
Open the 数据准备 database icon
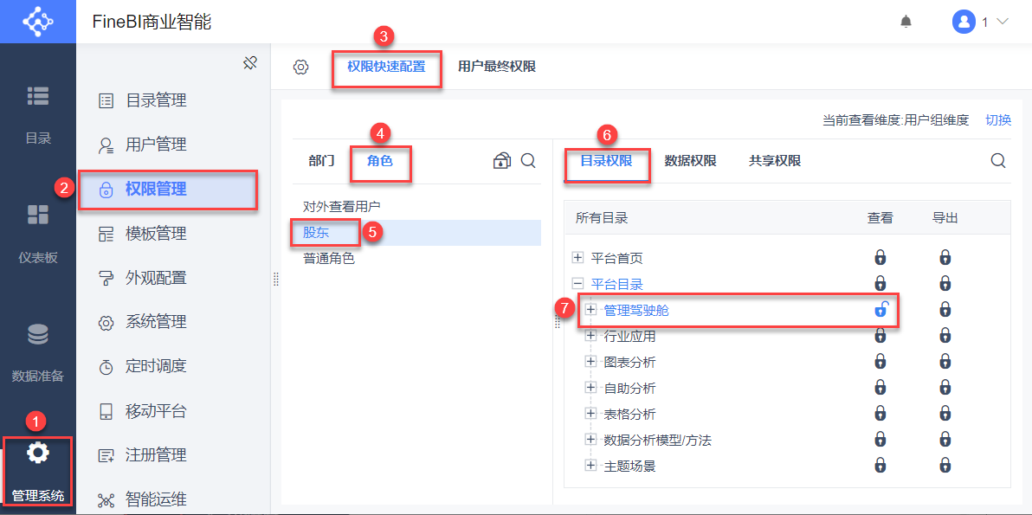tap(38, 334)
